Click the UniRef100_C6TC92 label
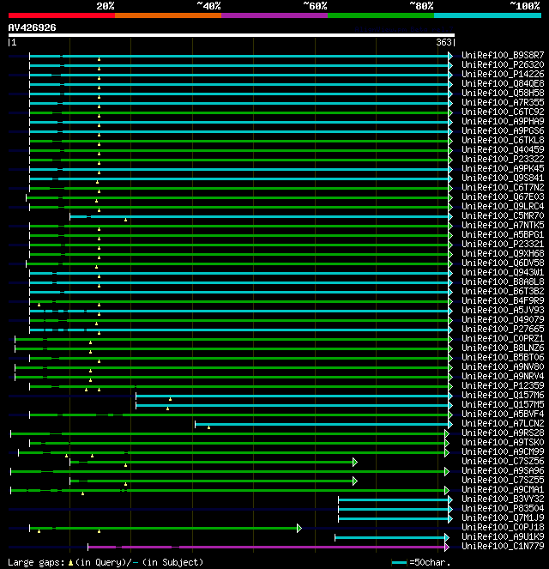 [503, 112]
